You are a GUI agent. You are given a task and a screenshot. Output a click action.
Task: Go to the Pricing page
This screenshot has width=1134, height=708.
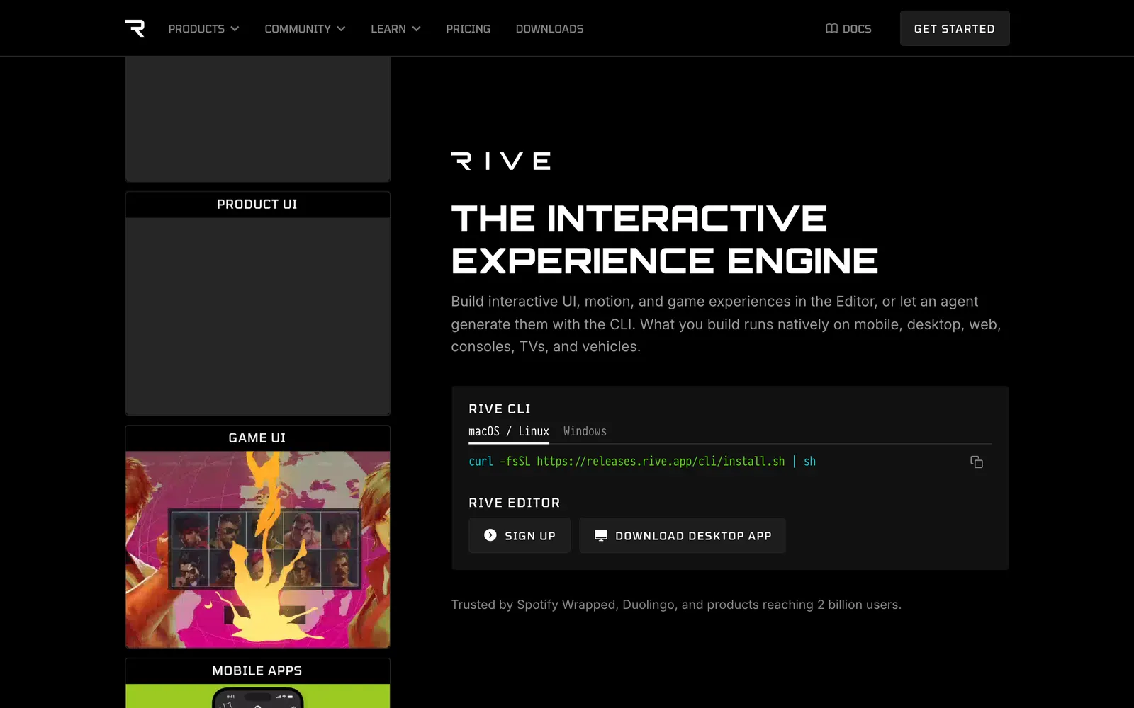[468, 28]
